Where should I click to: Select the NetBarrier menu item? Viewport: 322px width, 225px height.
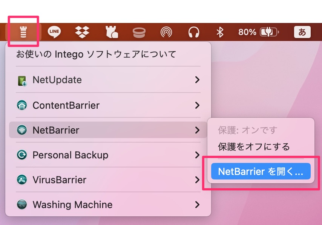click(108, 130)
